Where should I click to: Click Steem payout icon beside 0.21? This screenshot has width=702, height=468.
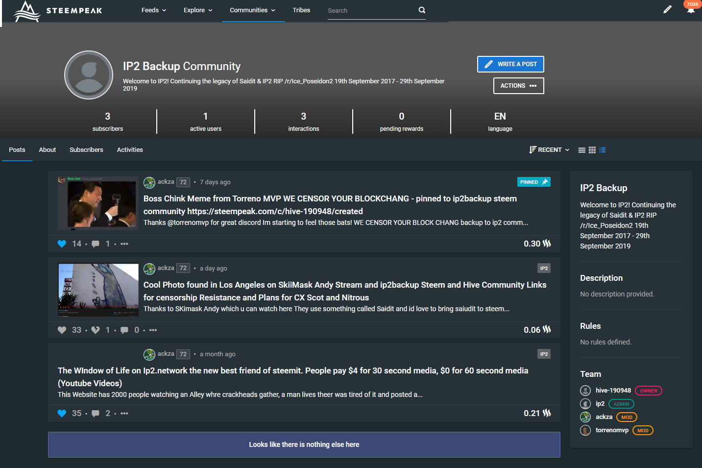coord(547,413)
